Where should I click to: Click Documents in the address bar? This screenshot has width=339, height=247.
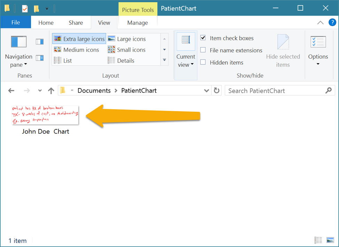[94, 91]
